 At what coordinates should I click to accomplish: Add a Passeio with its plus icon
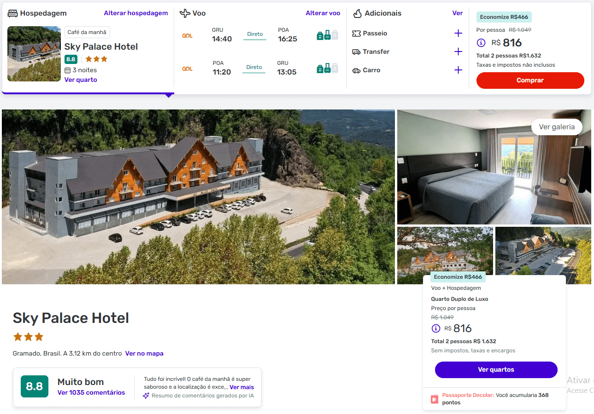tap(458, 33)
